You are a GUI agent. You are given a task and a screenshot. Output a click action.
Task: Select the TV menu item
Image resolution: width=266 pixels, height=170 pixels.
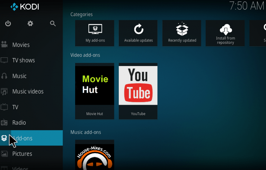[x=32, y=107]
